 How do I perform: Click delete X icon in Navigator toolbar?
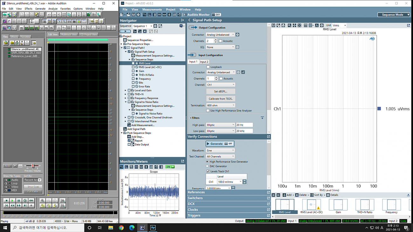tap(145, 31)
